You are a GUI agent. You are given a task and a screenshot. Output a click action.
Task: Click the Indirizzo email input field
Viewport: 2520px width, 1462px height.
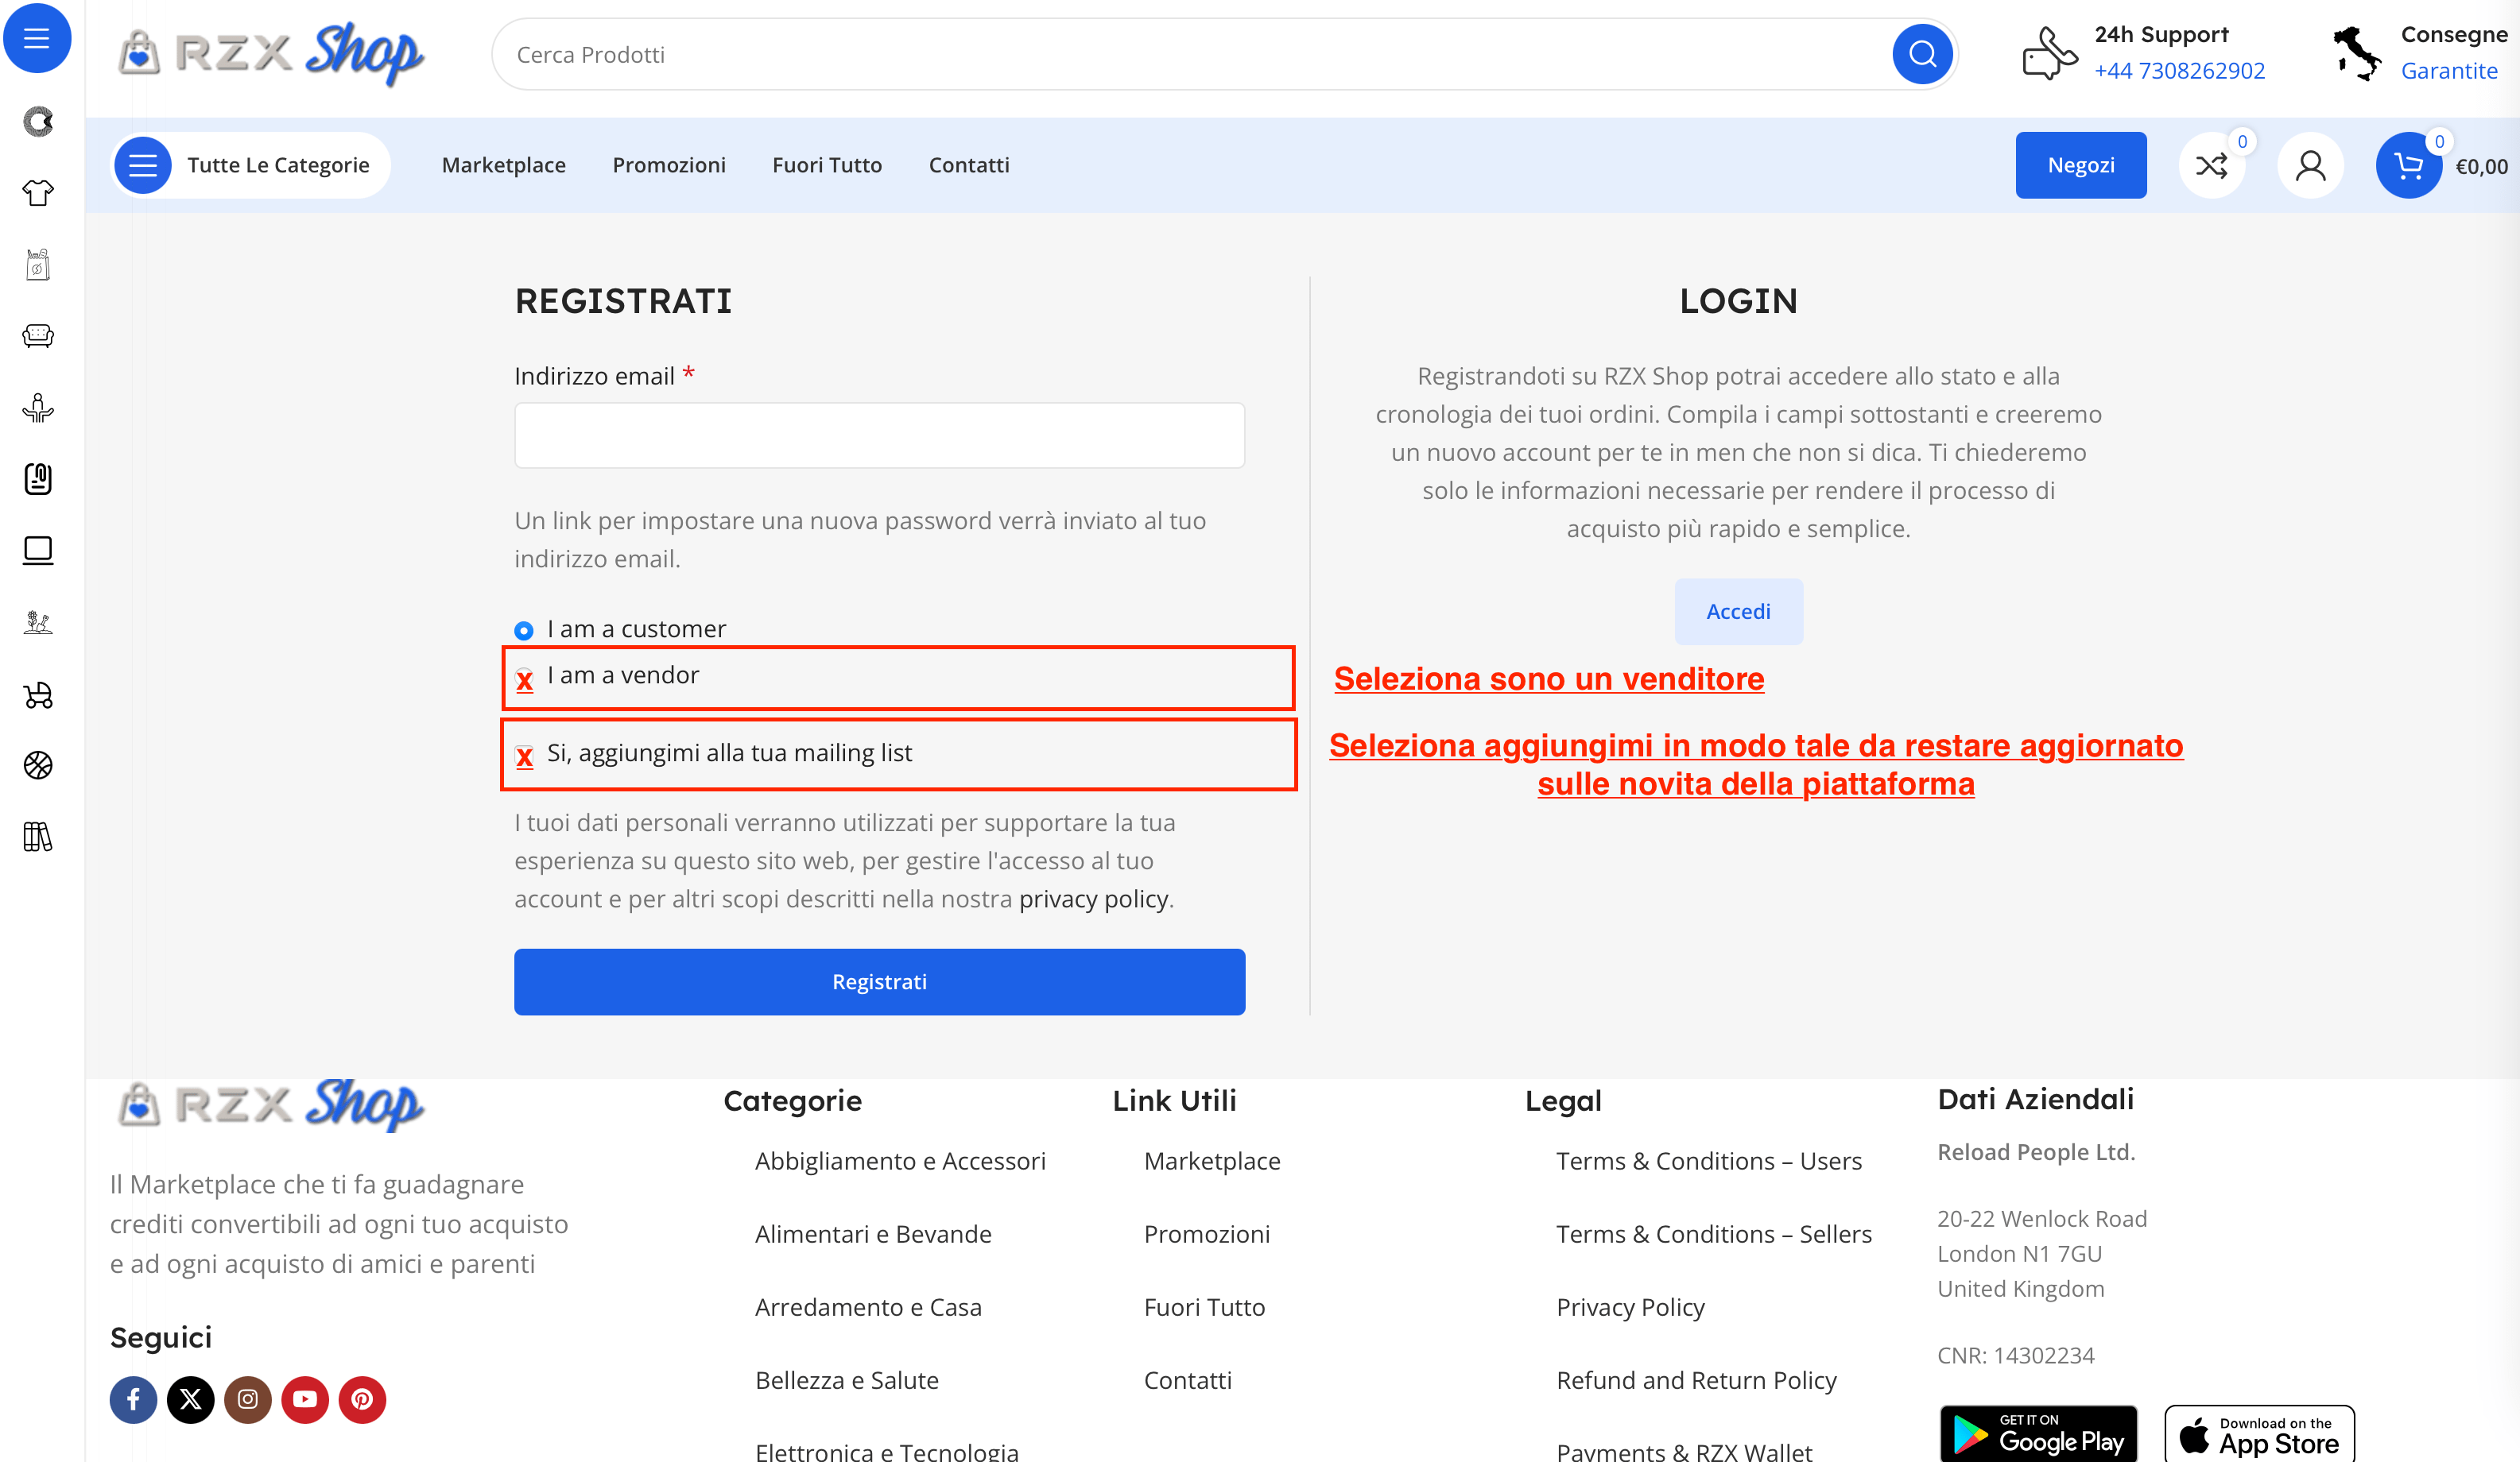tap(879, 435)
